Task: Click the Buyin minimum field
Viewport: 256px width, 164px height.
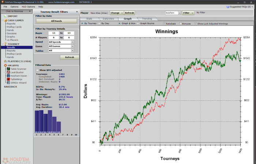Action: [54, 33]
